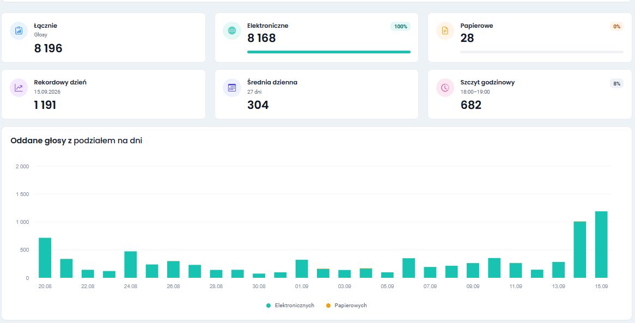Screen dimensions: 635x323
Task: Click the hourly peak value 682
Action: [x=471, y=105]
